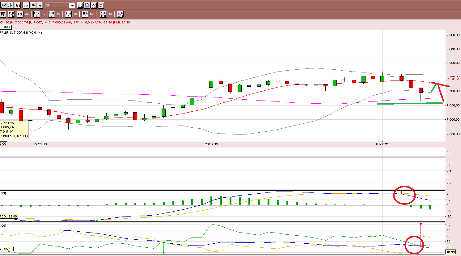Click the green DMI buy signal triangle
Viewport: 461px width, 256px height.
coord(163,253)
